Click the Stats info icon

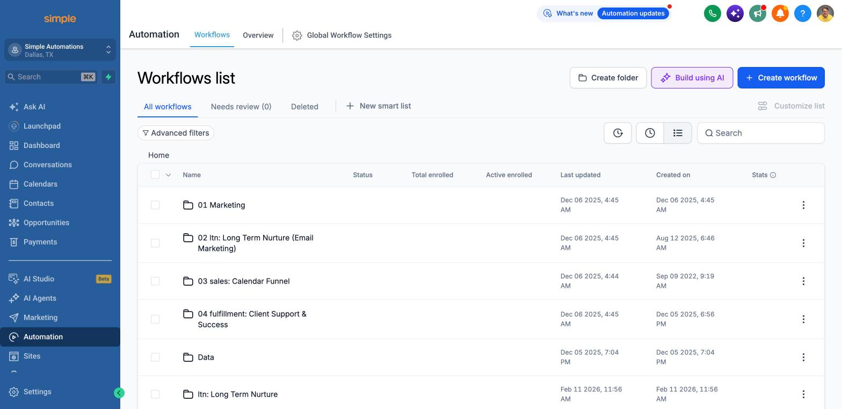point(773,175)
